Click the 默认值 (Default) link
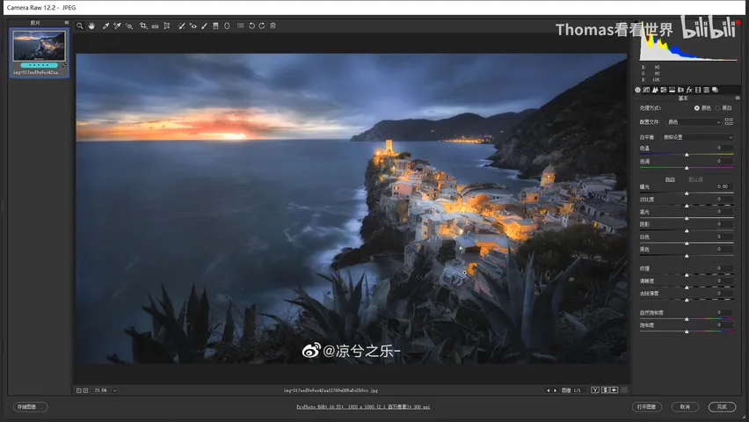The image size is (749, 422). click(695, 179)
